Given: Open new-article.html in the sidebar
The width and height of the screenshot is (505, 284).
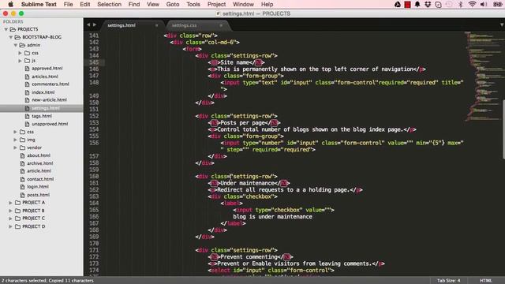Looking at the screenshot, I should click(49, 100).
